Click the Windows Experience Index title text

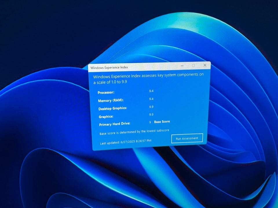point(109,67)
